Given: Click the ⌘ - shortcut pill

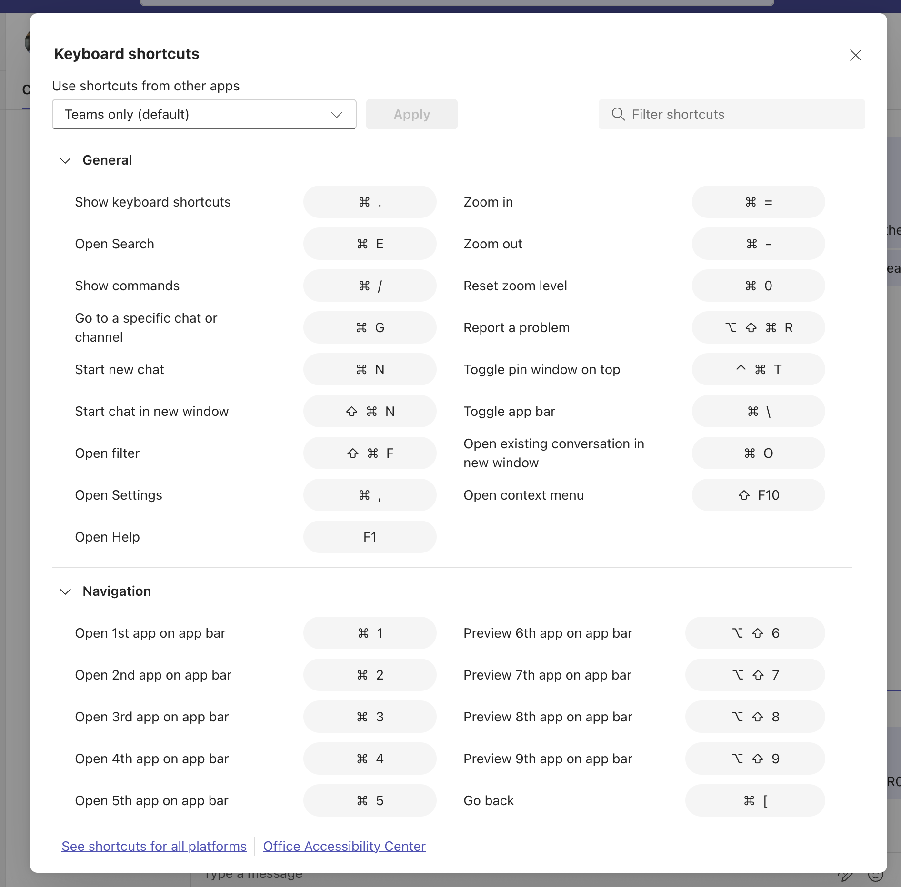Looking at the screenshot, I should (758, 244).
